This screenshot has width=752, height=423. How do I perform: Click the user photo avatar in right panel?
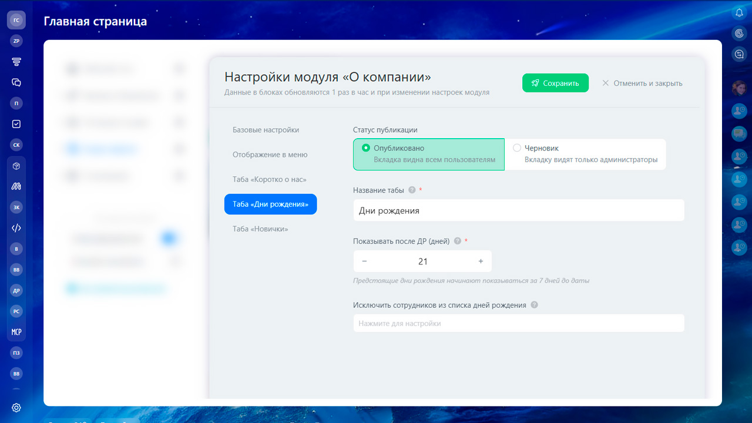click(739, 88)
